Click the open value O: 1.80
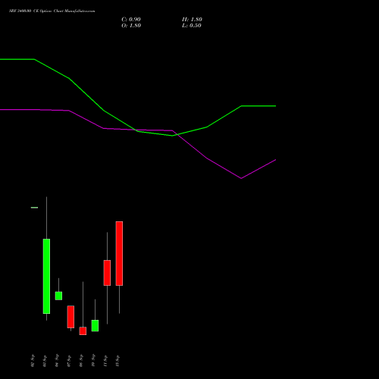Viewport: 379px width, 379px height. point(131,26)
